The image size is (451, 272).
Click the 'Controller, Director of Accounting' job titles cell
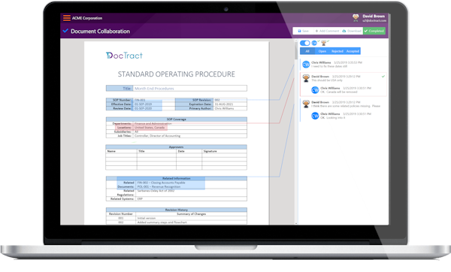tap(190, 136)
